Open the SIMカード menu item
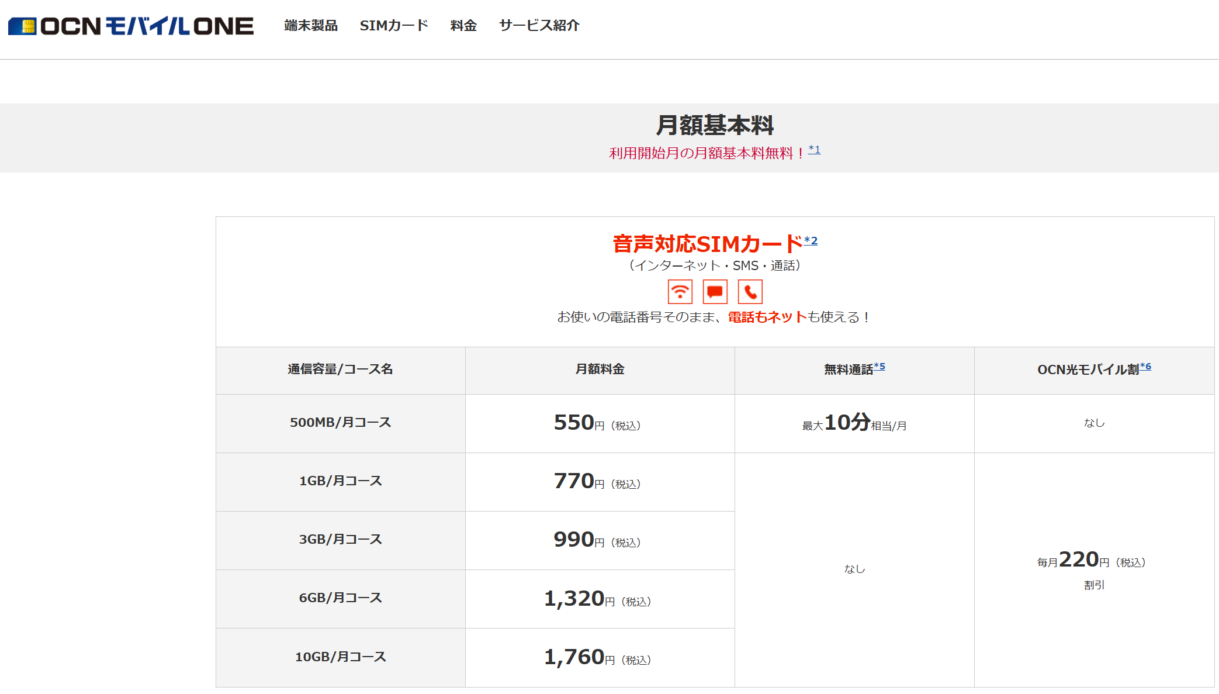 tap(394, 26)
